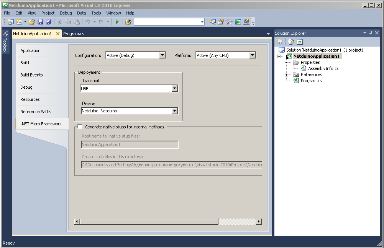Open the Tools menu
384x248 pixels.
click(x=96, y=13)
